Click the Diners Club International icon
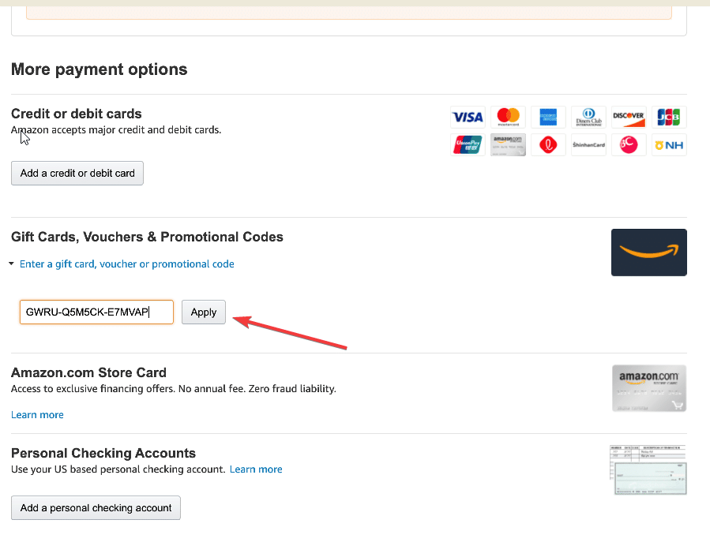Viewport: 710px width, 546px height. [588, 117]
